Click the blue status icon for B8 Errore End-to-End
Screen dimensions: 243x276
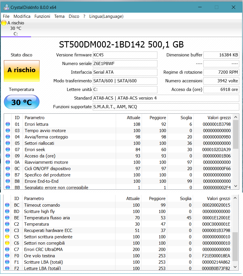[8, 181]
